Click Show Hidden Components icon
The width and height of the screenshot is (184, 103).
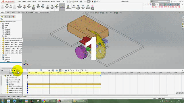(x=34, y=7)
